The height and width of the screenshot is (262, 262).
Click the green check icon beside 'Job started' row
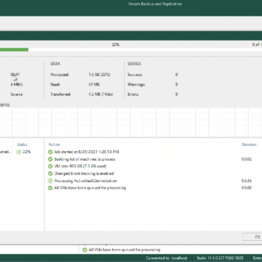[50, 152]
